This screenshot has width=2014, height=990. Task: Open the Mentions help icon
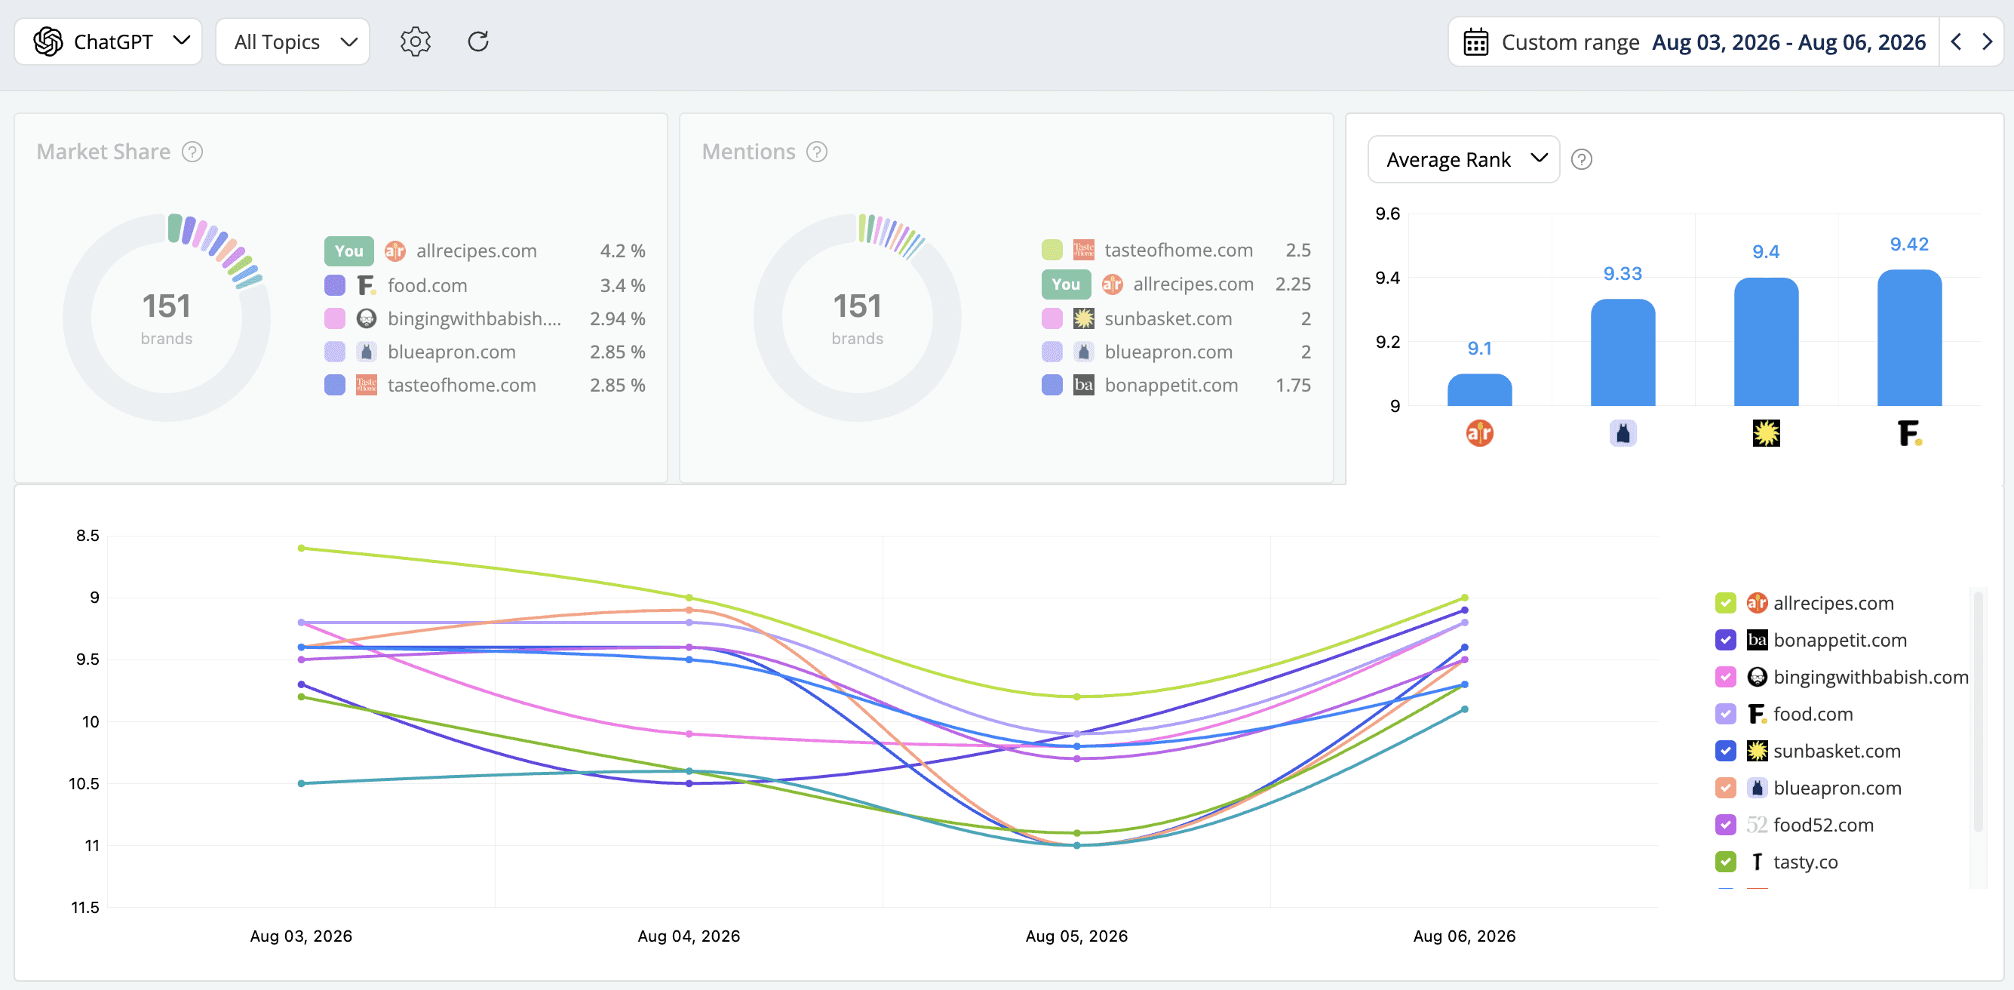817,152
